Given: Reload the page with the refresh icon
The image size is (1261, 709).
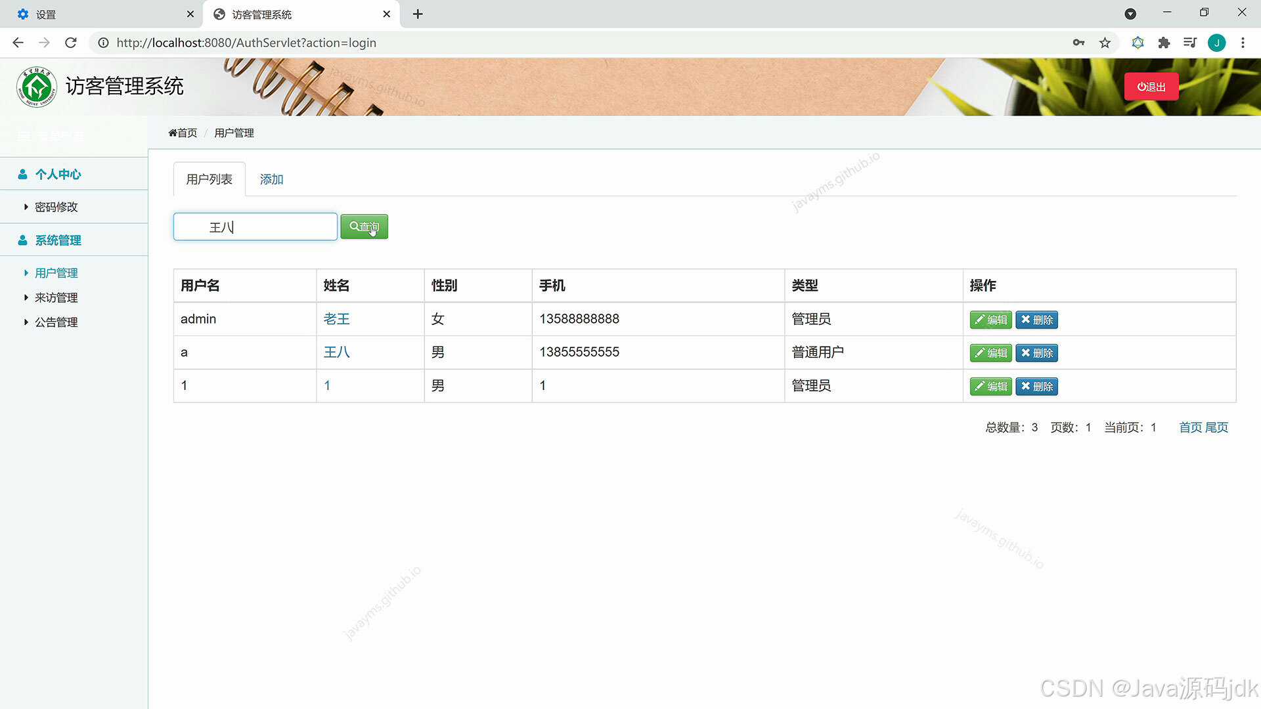Looking at the screenshot, I should [x=71, y=43].
